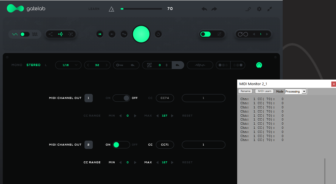Click the value field beside CC71
Screen dimensions: 336x184
click(x=203, y=145)
